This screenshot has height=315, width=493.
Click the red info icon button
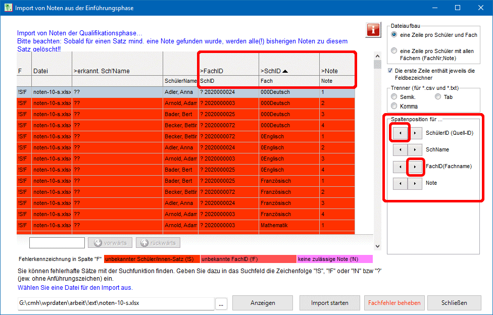[x=373, y=30]
